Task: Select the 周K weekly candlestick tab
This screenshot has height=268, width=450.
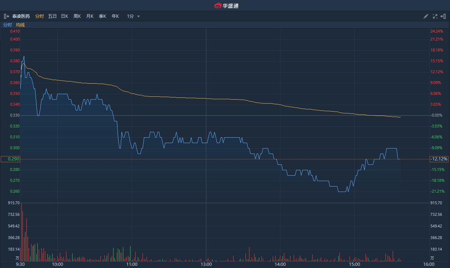Action: (77, 16)
